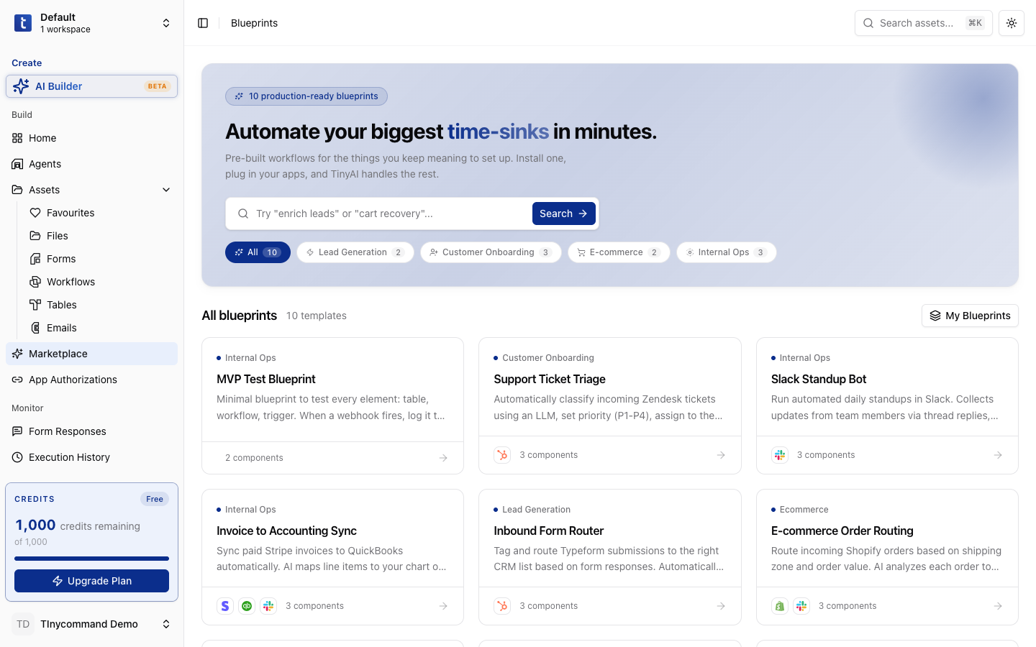Filter by Lead Generation category
The width and height of the screenshot is (1036, 647).
coord(355,252)
